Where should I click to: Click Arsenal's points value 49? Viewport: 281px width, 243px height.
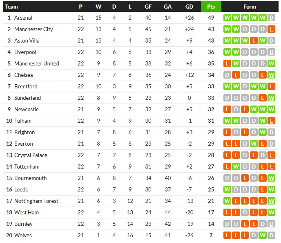(211, 18)
